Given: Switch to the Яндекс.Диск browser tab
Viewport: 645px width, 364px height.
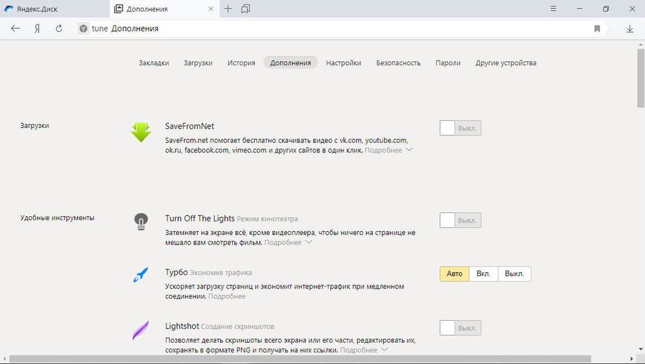Looking at the screenshot, I should tap(55, 8).
